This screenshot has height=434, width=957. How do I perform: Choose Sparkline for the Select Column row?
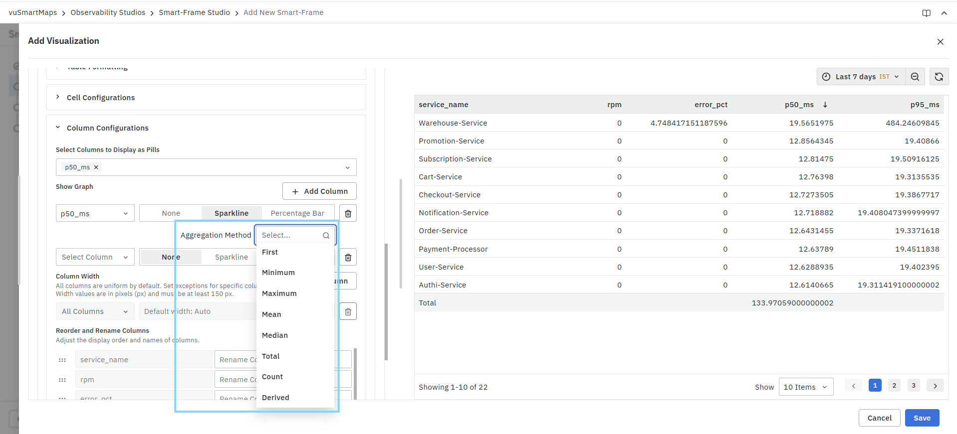[x=232, y=257]
